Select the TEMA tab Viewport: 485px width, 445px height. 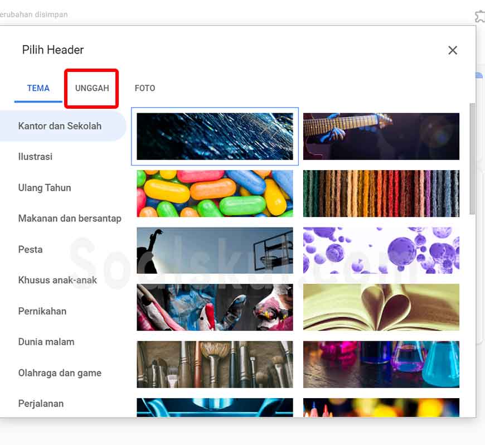[x=38, y=88]
